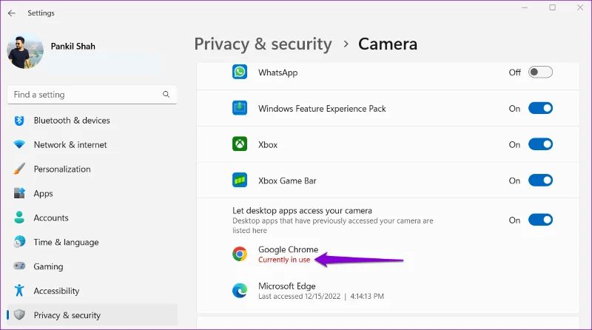This screenshot has height=330, width=592.
Task: Click the Accounts person icon
Action: coord(19,218)
